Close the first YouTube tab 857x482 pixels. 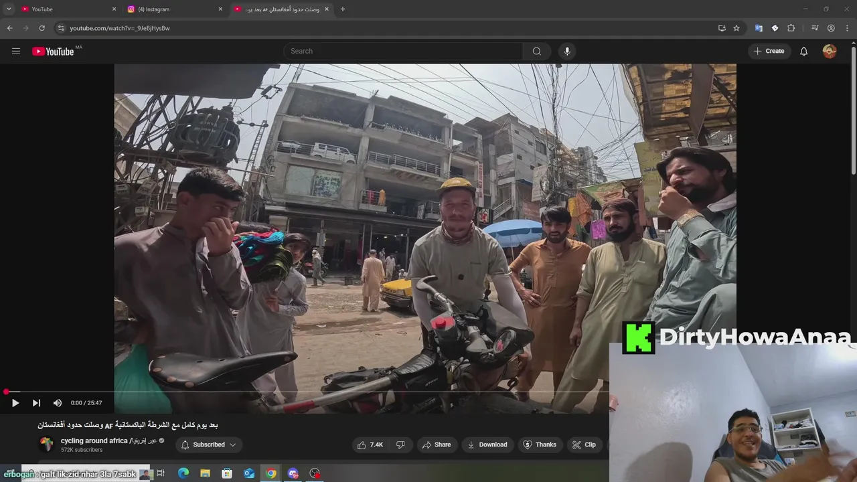114,9
